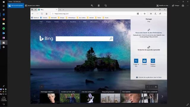Select the Bing 'Cartes' tab
The width and height of the screenshot is (190, 107).
tap(64, 22)
